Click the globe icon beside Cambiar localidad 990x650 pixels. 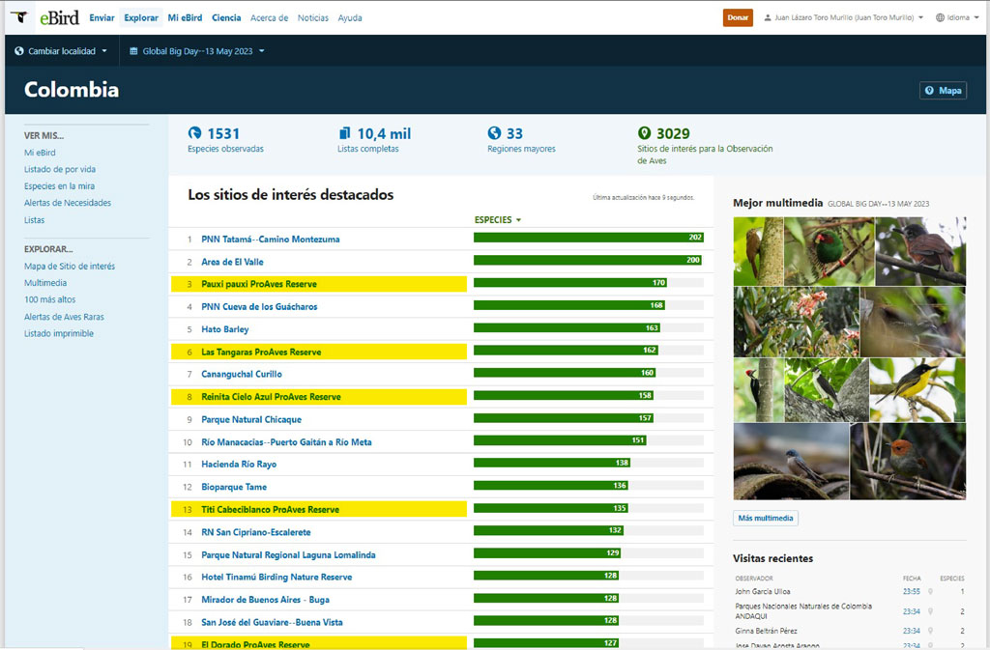pyautogui.click(x=19, y=51)
